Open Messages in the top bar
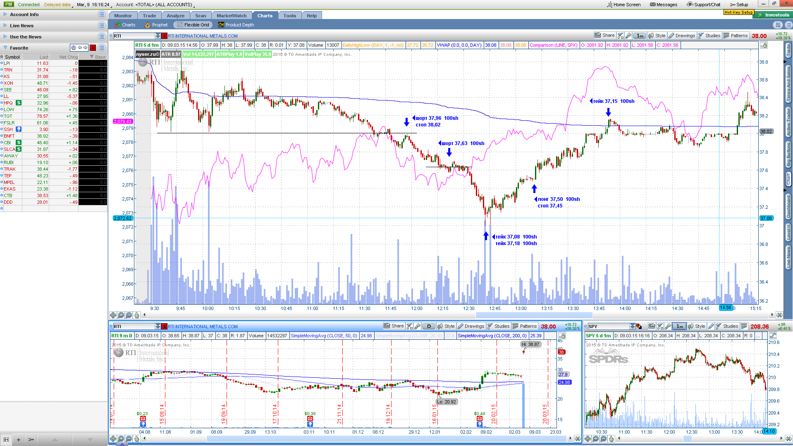The height and width of the screenshot is (446, 793). pos(663,5)
